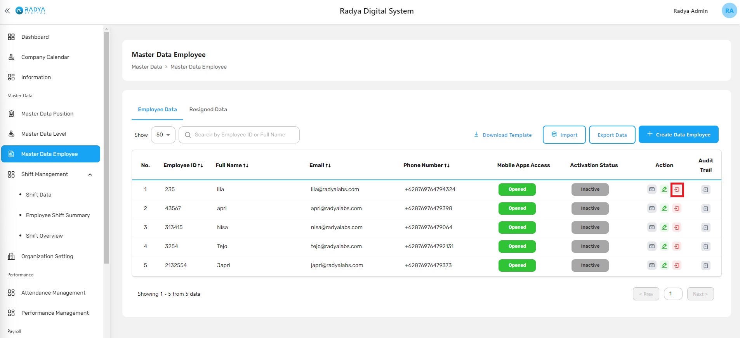Click the Download Template link
Screen dimensions: 740x338
click(503, 135)
